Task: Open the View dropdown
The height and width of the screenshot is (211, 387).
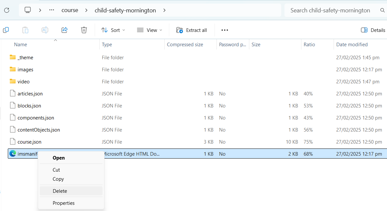Action: pos(150,30)
